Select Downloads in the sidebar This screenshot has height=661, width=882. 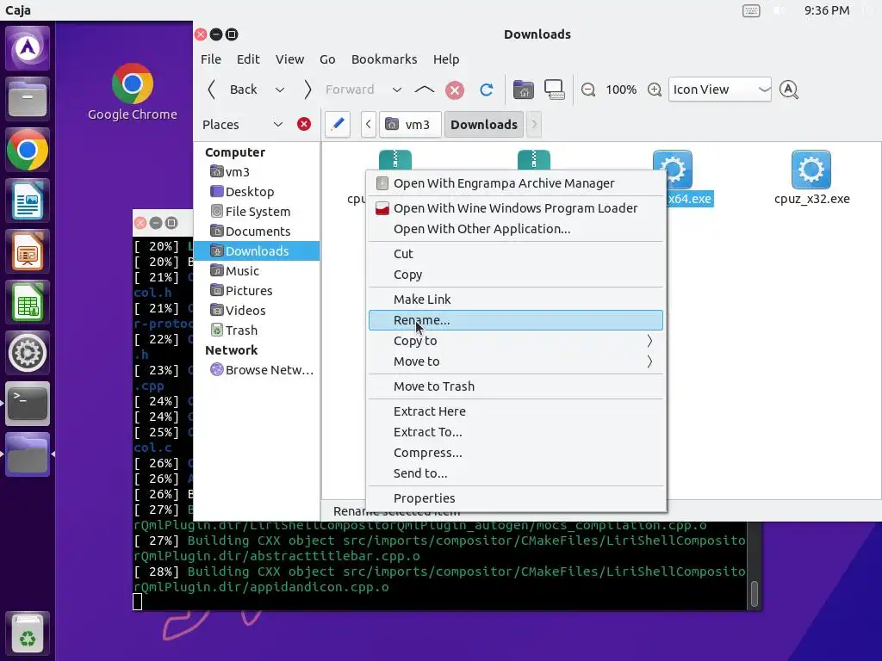[257, 250]
